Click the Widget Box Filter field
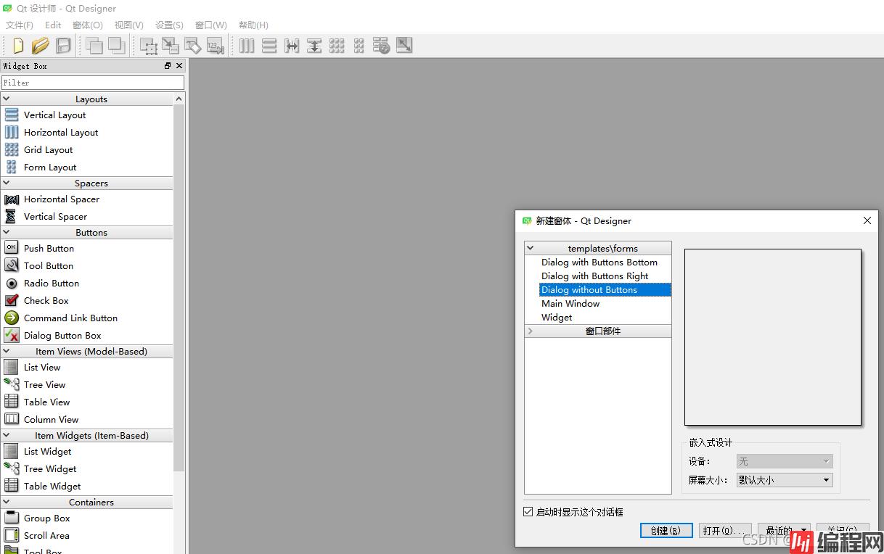This screenshot has height=554, width=884. click(92, 83)
